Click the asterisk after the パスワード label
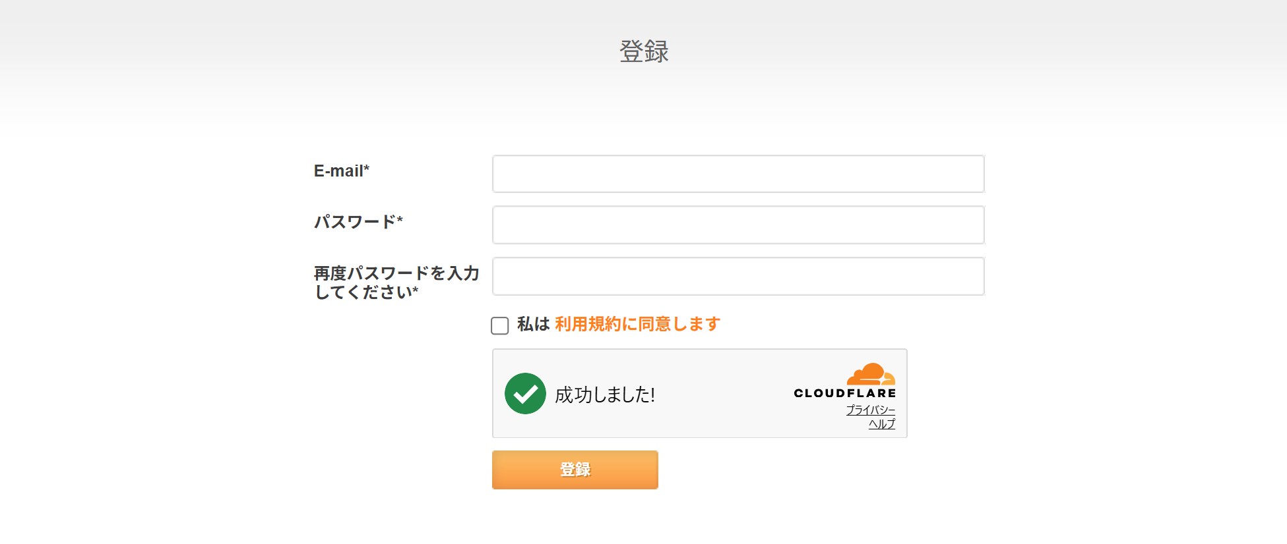Screen dimensions: 1287x544 [400, 219]
